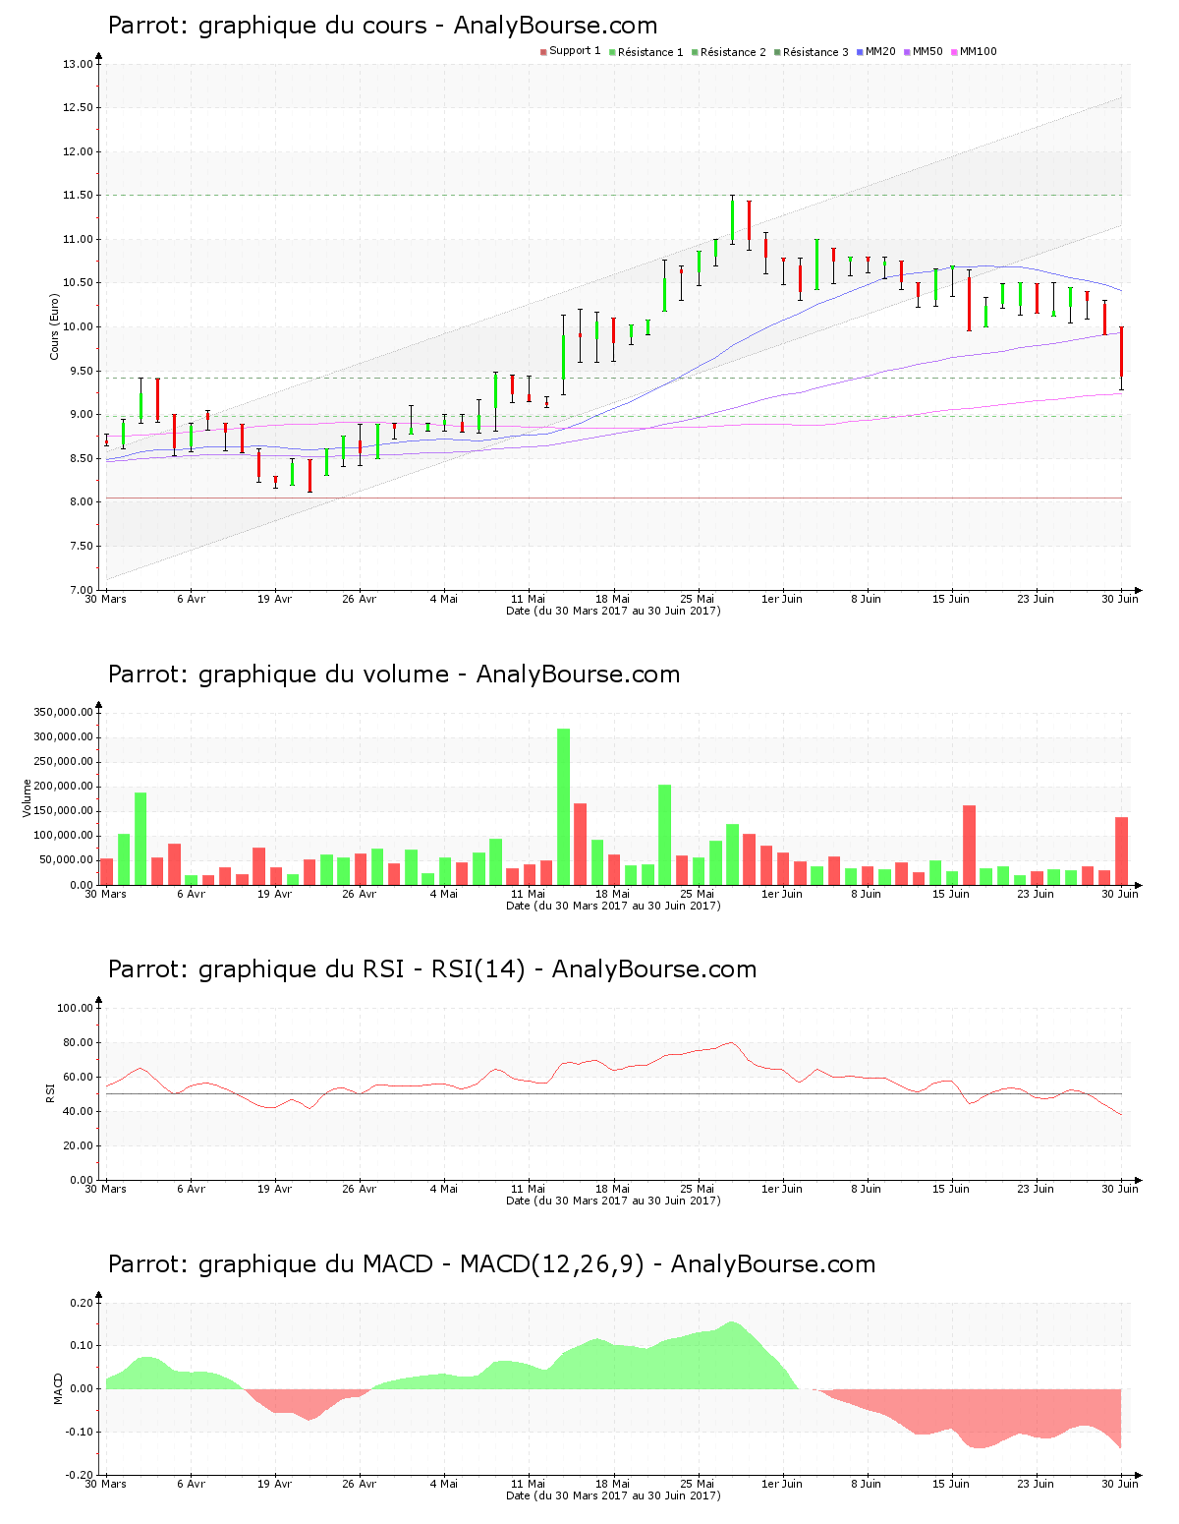Click the 100.00 RSI axis value
The width and height of the screenshot is (1179, 1524).
[x=75, y=1008]
